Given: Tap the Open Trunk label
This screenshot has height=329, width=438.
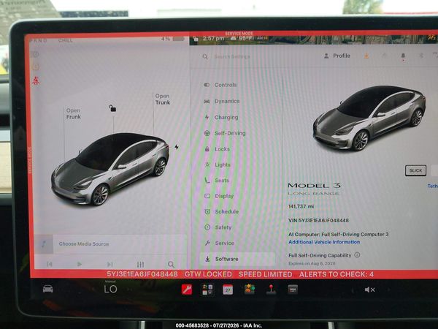Looking at the screenshot, I should [163, 99].
